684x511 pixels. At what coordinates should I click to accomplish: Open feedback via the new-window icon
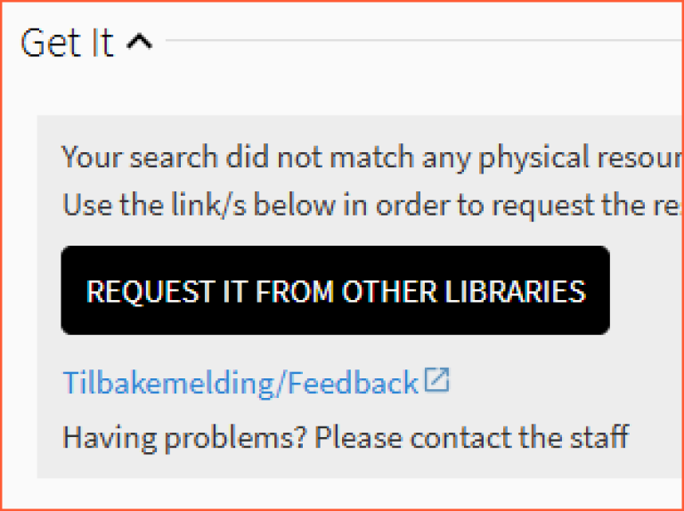tap(436, 380)
